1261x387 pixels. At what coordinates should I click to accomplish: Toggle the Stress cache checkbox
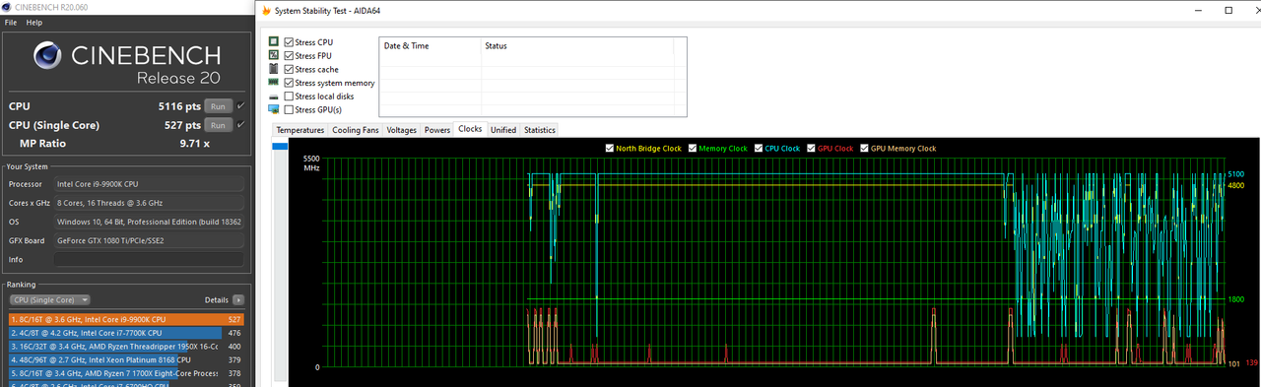click(x=289, y=69)
